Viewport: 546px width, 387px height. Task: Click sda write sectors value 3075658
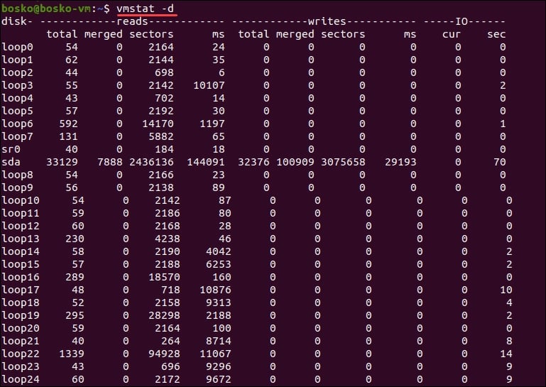point(343,162)
